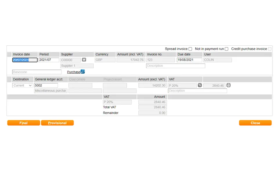The height and width of the screenshot is (171, 276).
Task: Toggle the Credit purchase invoice checkbox
Action: pos(270,49)
